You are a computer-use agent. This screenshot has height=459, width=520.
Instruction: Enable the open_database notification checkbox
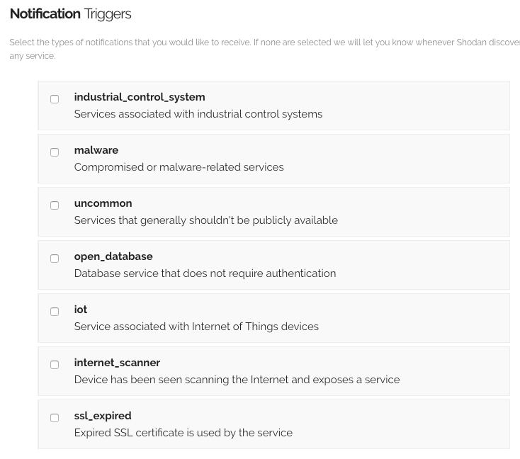[55, 259]
